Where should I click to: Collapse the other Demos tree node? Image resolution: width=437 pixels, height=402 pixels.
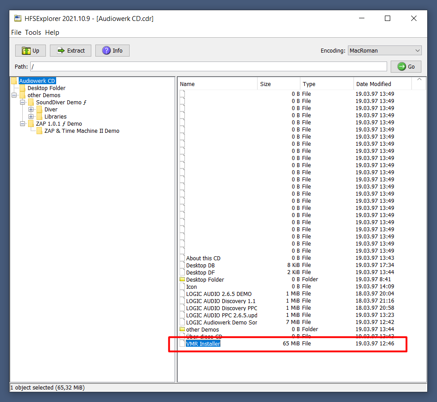14,95
